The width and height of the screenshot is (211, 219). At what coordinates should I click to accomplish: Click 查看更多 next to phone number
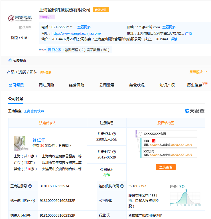[84, 27]
